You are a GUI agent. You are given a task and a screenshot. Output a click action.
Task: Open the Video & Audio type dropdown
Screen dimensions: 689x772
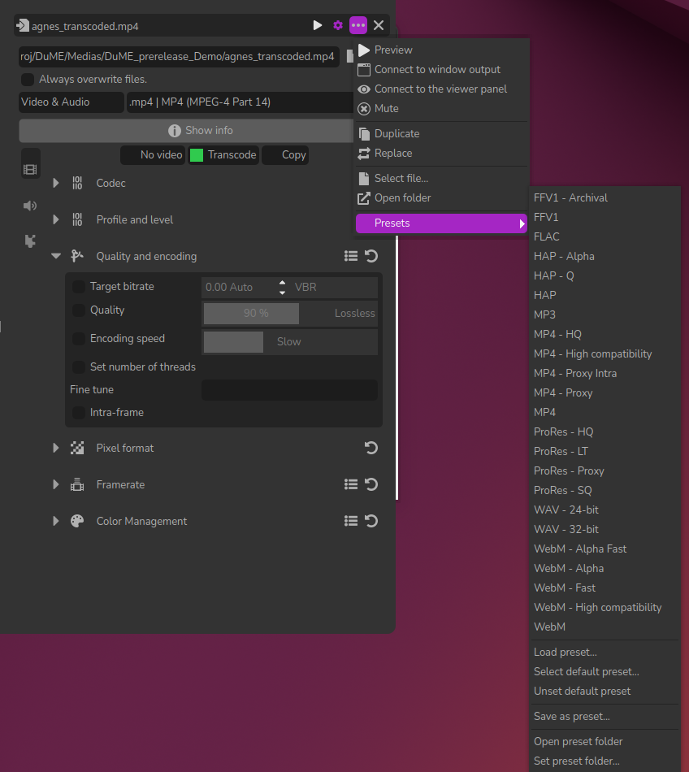pos(71,102)
